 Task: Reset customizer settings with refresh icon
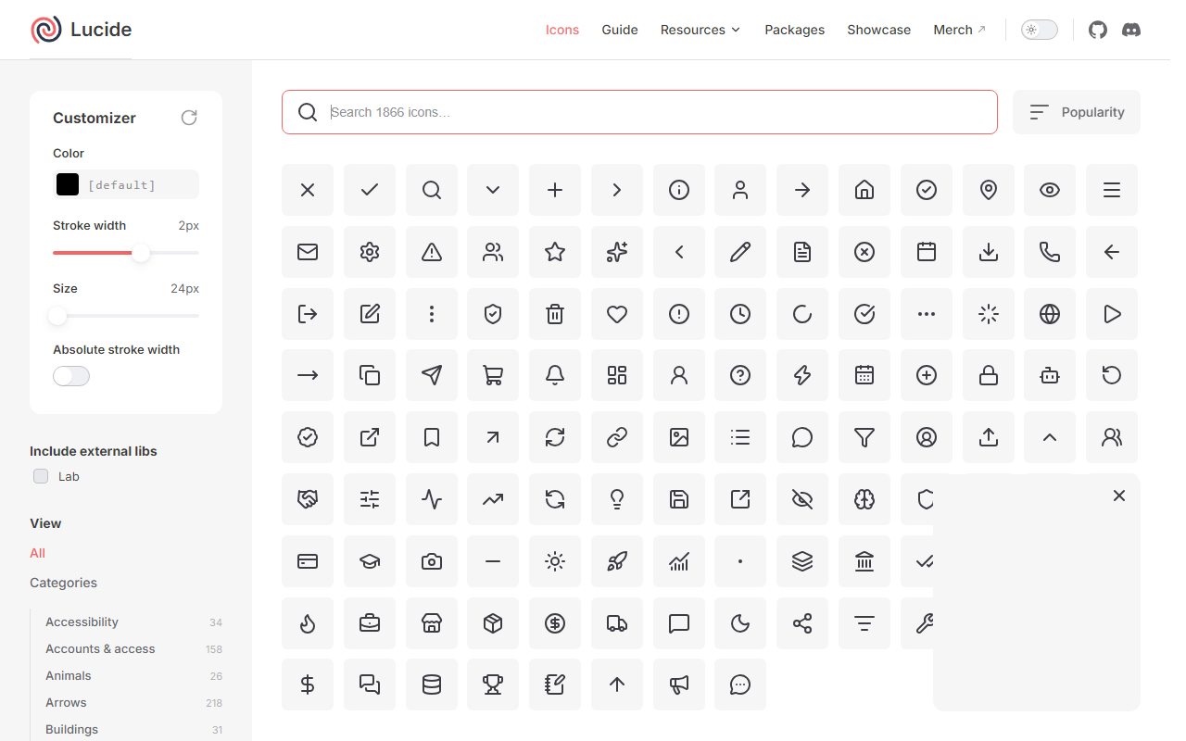[189, 118]
